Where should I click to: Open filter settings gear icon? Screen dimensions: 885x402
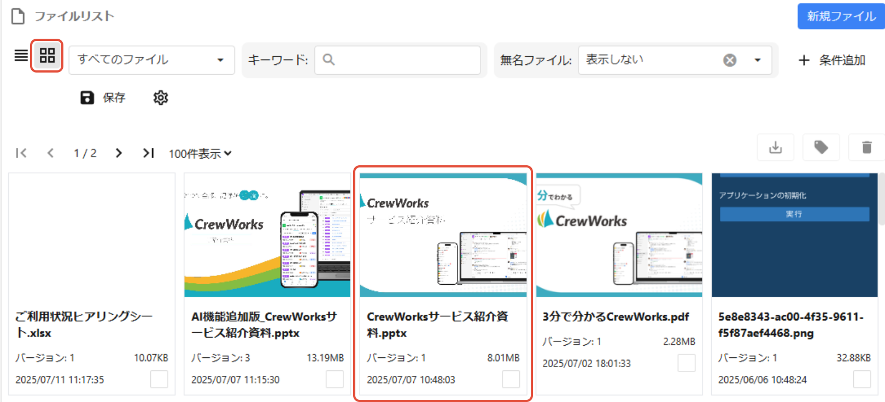coord(161,98)
